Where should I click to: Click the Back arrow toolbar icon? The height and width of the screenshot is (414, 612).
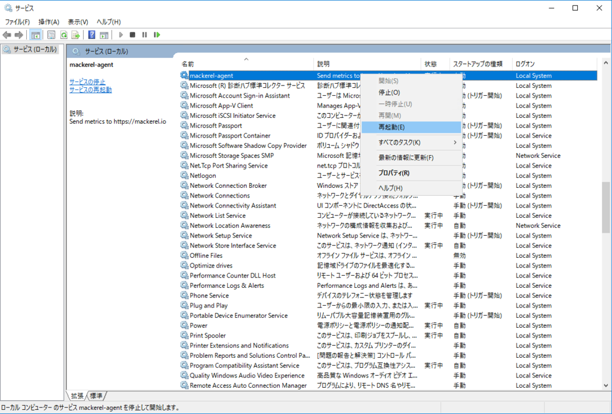[7, 35]
